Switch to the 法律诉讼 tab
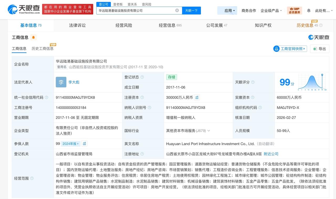 point(77,25)
